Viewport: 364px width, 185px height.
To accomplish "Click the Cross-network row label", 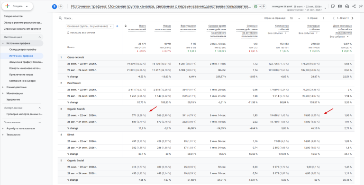I will point(76,58).
